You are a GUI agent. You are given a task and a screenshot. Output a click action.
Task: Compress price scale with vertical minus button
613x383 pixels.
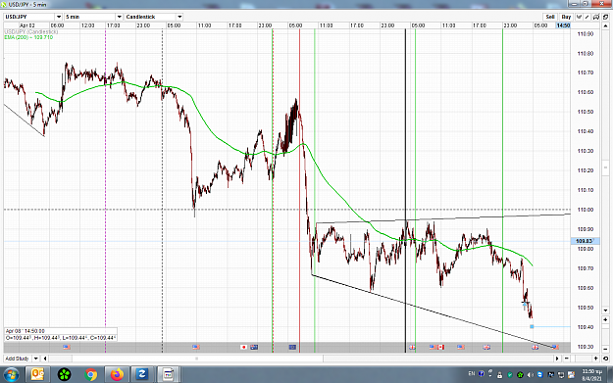(605, 349)
